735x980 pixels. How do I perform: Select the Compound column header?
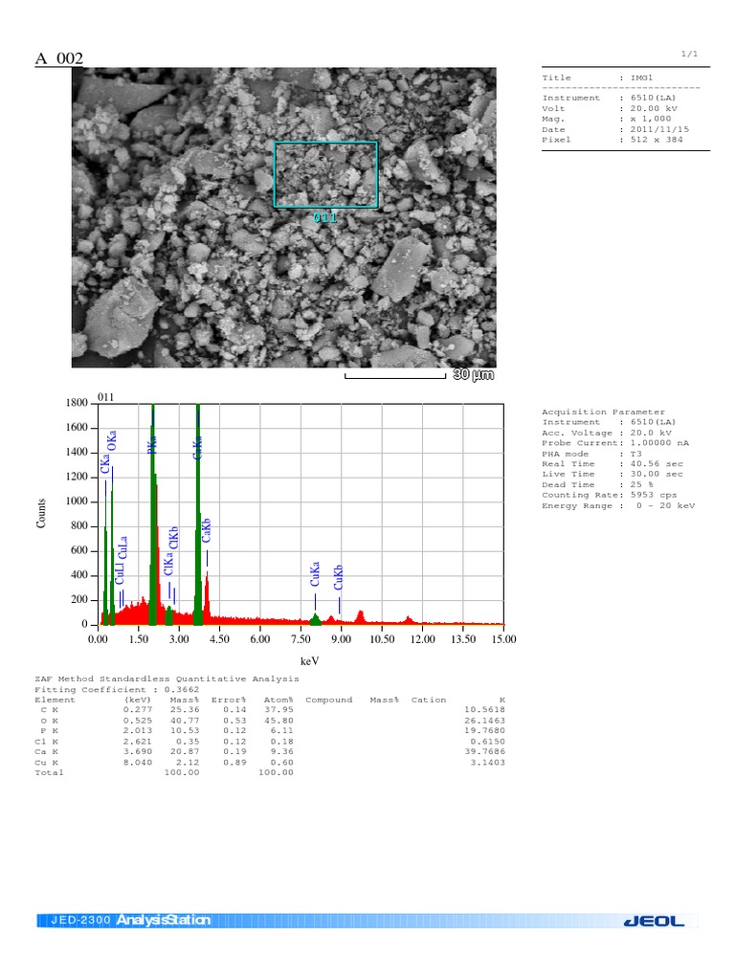(x=329, y=701)
